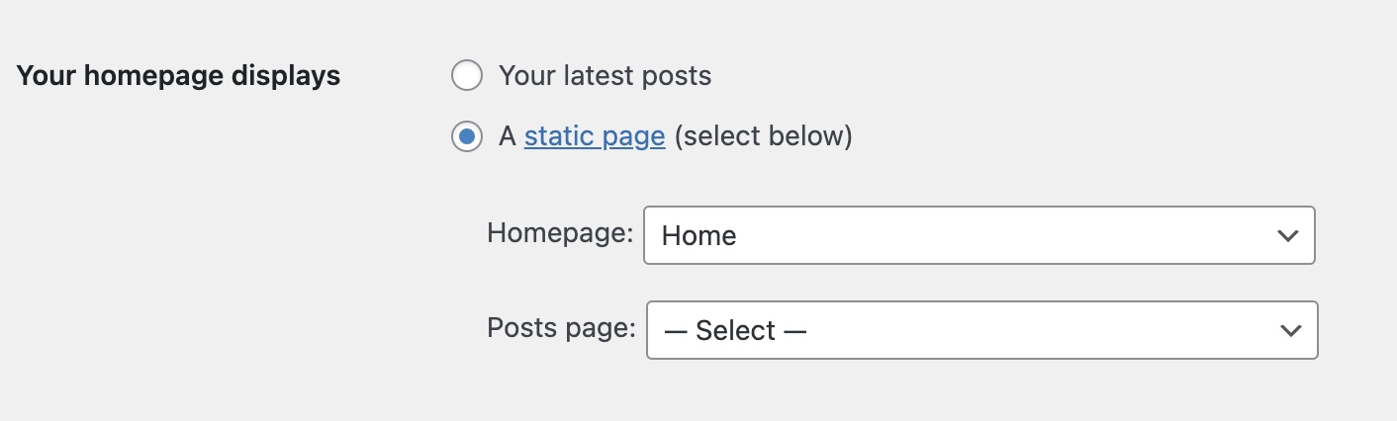Viewport: 1397px width, 421px height.
Task: Open the Homepage dropdown showing "Home"
Action: pos(978,235)
